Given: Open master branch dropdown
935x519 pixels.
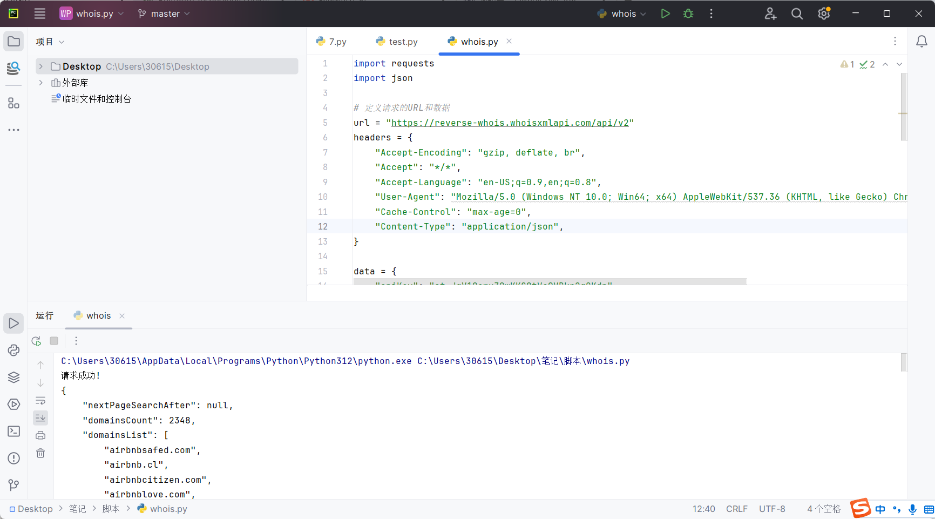Looking at the screenshot, I should click(164, 14).
